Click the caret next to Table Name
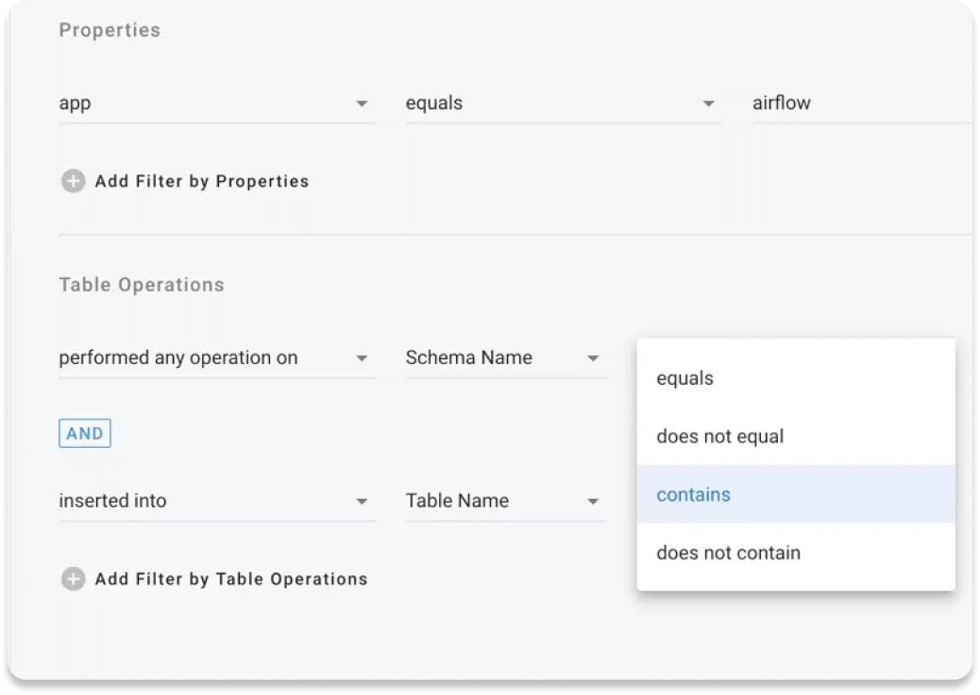 593,502
